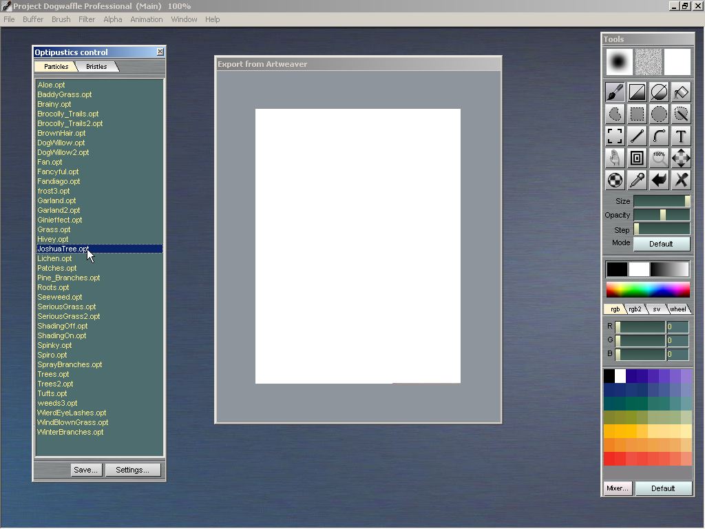The height and width of the screenshot is (529, 705).
Task: Open the Mixer... button
Action: [617, 488]
